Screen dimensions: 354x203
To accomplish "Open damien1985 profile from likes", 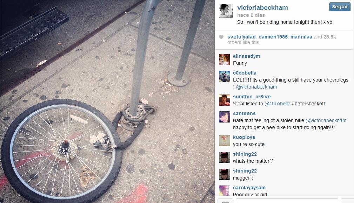I will 273,37.
